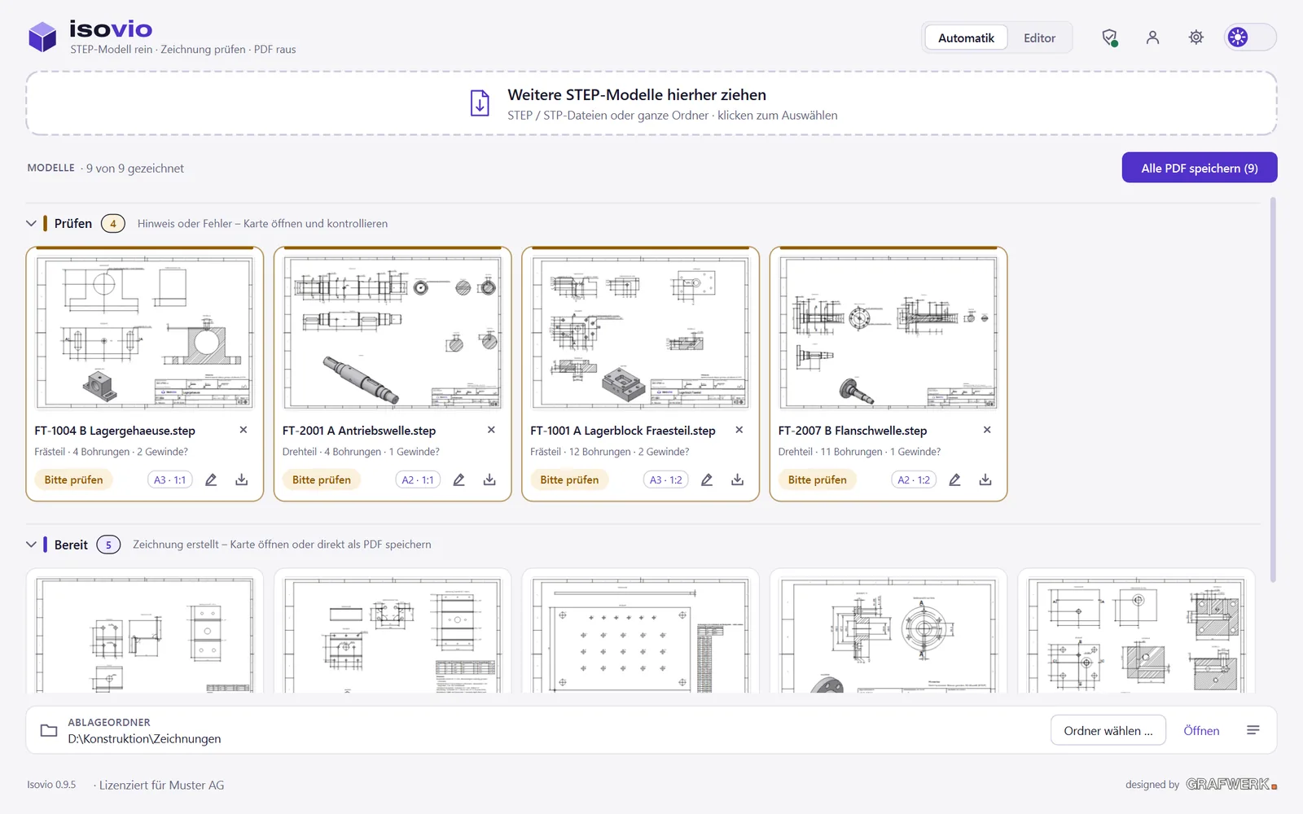Edit the FT-2001 A Antriebswelle drawing
1303x814 pixels.
point(458,480)
